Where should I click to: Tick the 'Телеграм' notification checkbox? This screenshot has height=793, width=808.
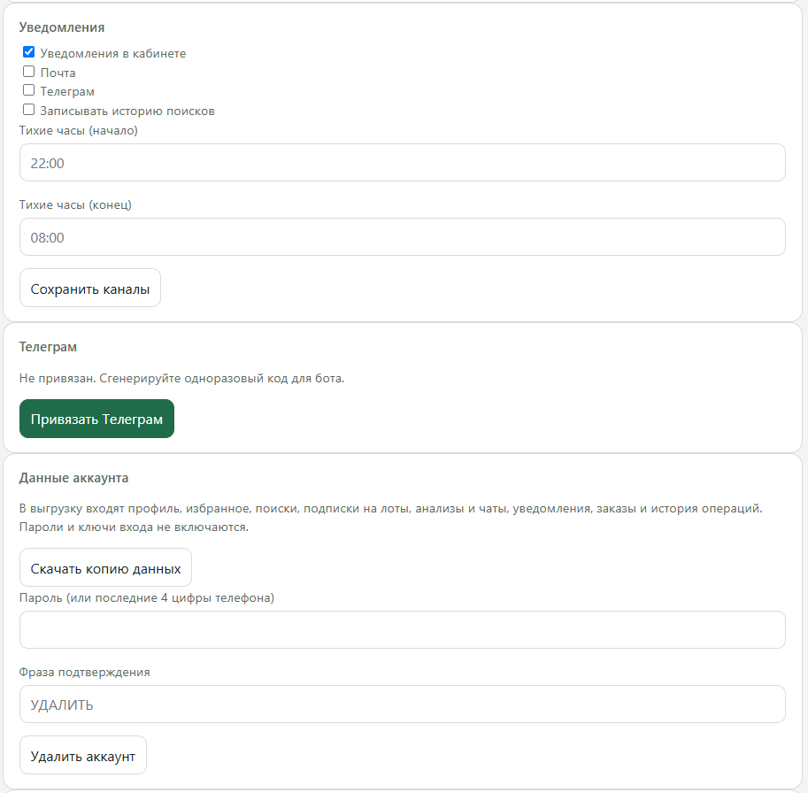click(29, 90)
